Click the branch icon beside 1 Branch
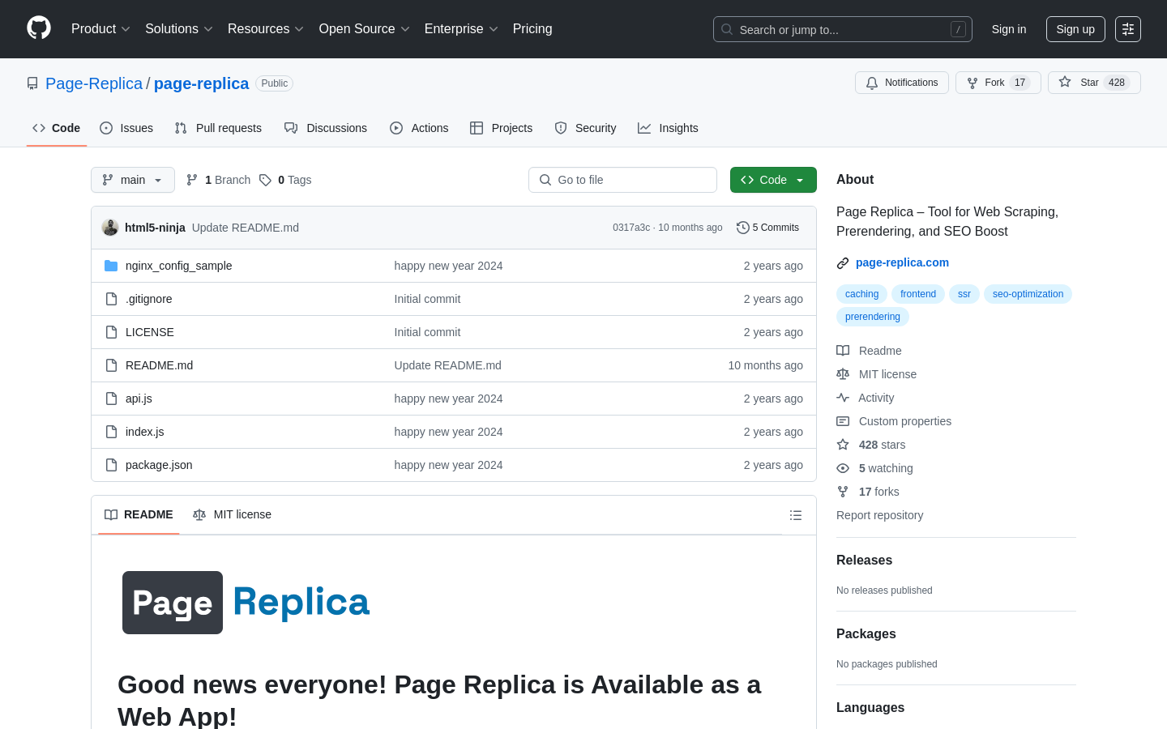Screen dimensions: 1167x729 [192, 180]
